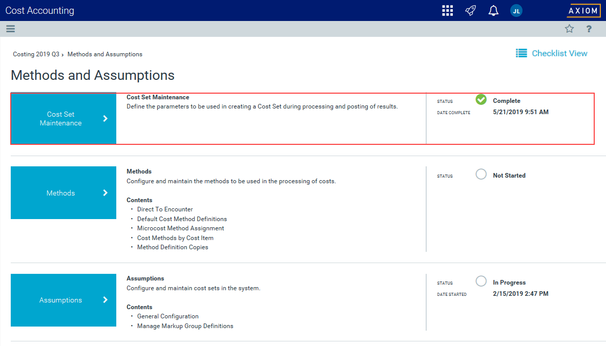
Task: Add page to favorites star
Action: click(569, 29)
